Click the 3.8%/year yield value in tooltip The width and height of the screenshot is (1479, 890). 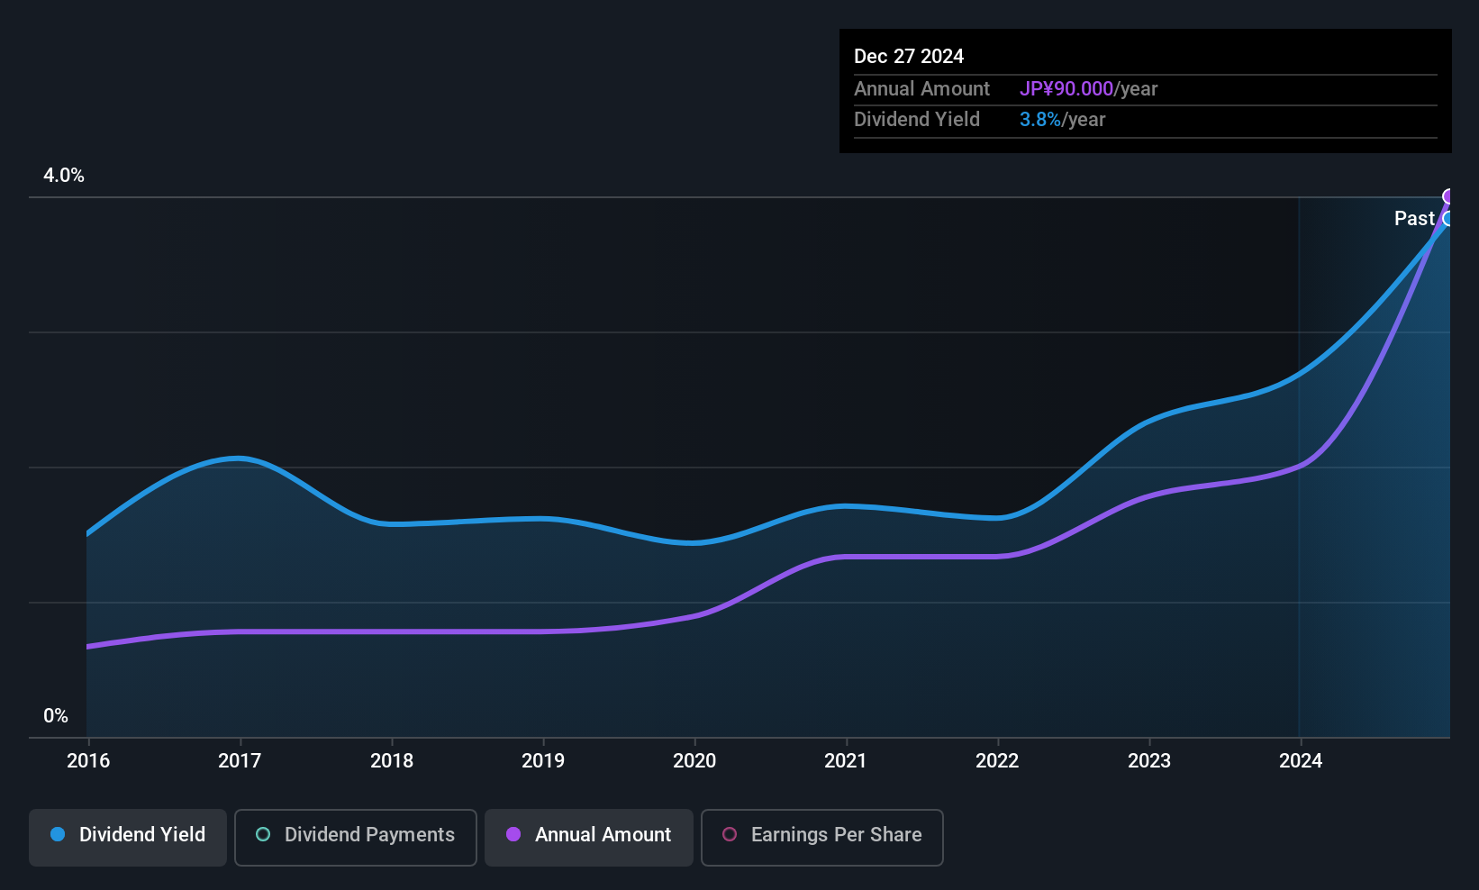pyautogui.click(x=1062, y=120)
